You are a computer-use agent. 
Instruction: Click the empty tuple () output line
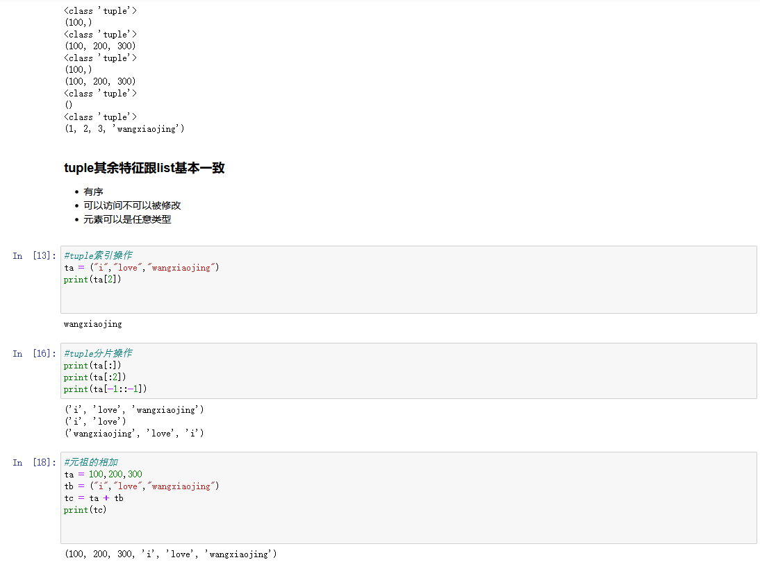pyautogui.click(x=69, y=105)
